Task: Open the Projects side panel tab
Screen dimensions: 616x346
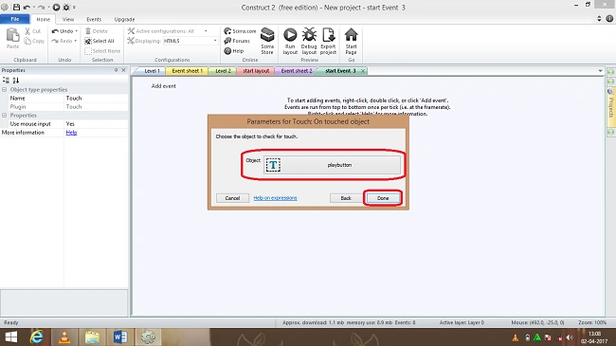Action: tap(611, 107)
